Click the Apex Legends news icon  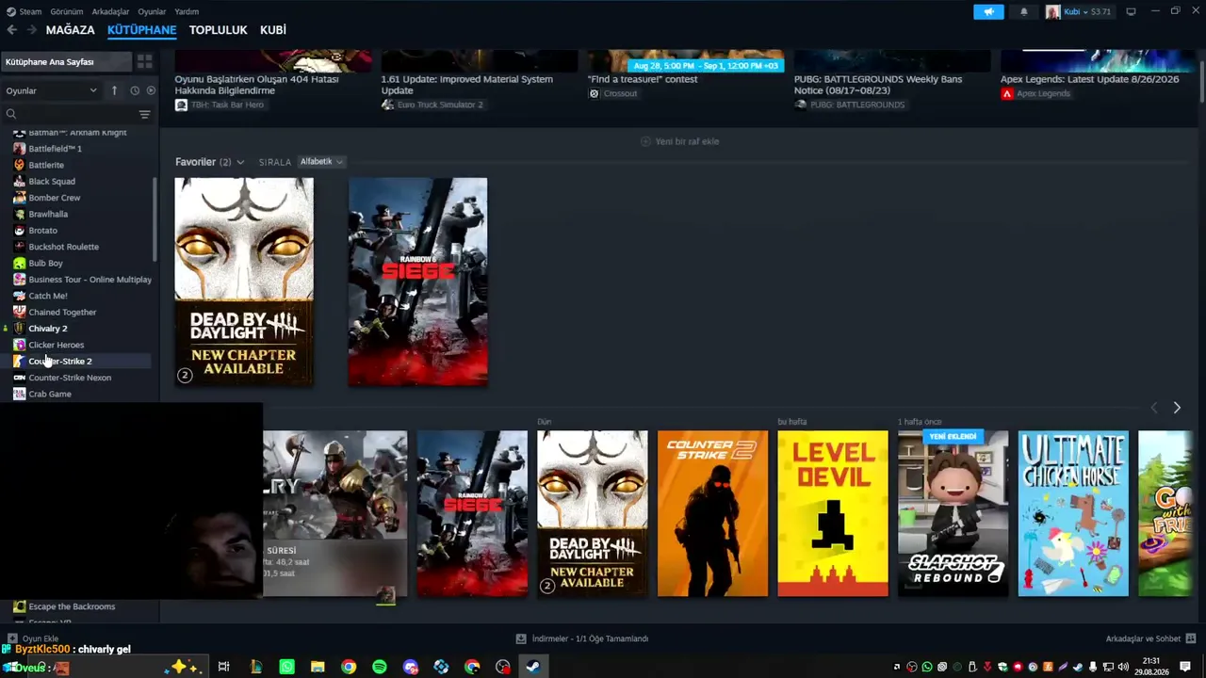[1007, 94]
